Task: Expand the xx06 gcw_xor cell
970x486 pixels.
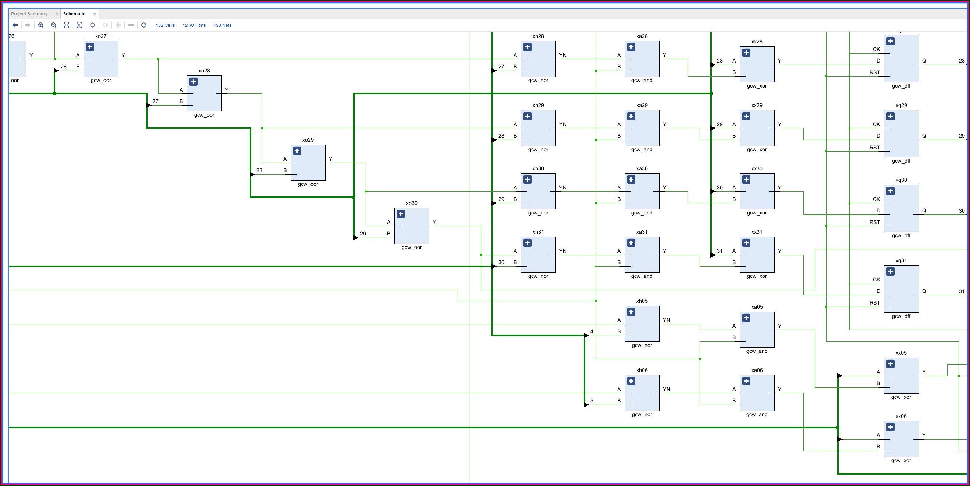Action: 890,427
